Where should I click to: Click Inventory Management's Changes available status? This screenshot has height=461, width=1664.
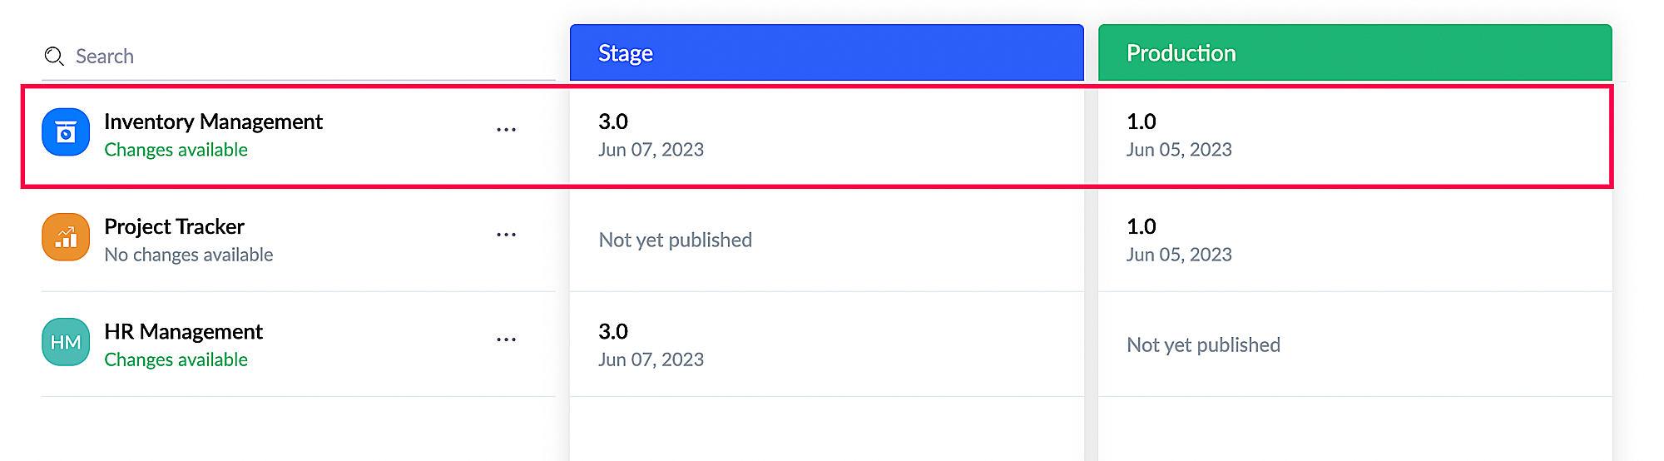click(x=176, y=150)
